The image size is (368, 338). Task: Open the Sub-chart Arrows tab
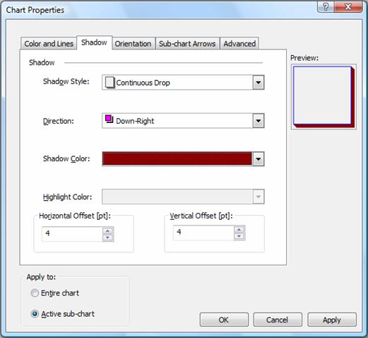(x=187, y=44)
